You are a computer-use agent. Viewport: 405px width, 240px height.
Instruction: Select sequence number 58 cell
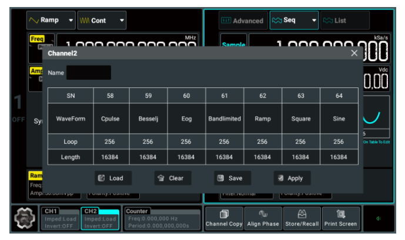(110, 96)
